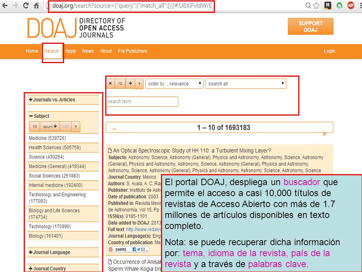Open search help question mark

pos(139,84)
